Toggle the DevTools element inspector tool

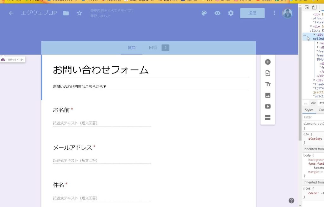(307, 7)
